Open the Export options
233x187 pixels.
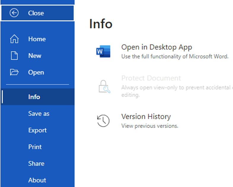(x=37, y=130)
